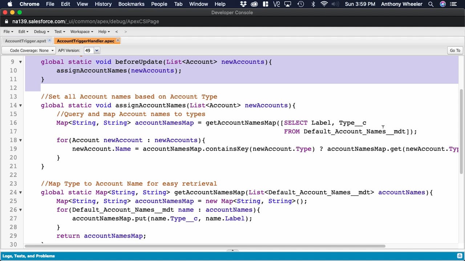This screenshot has height=261, width=465.
Task: Open the volume control in menu bar
Action: [335, 4]
